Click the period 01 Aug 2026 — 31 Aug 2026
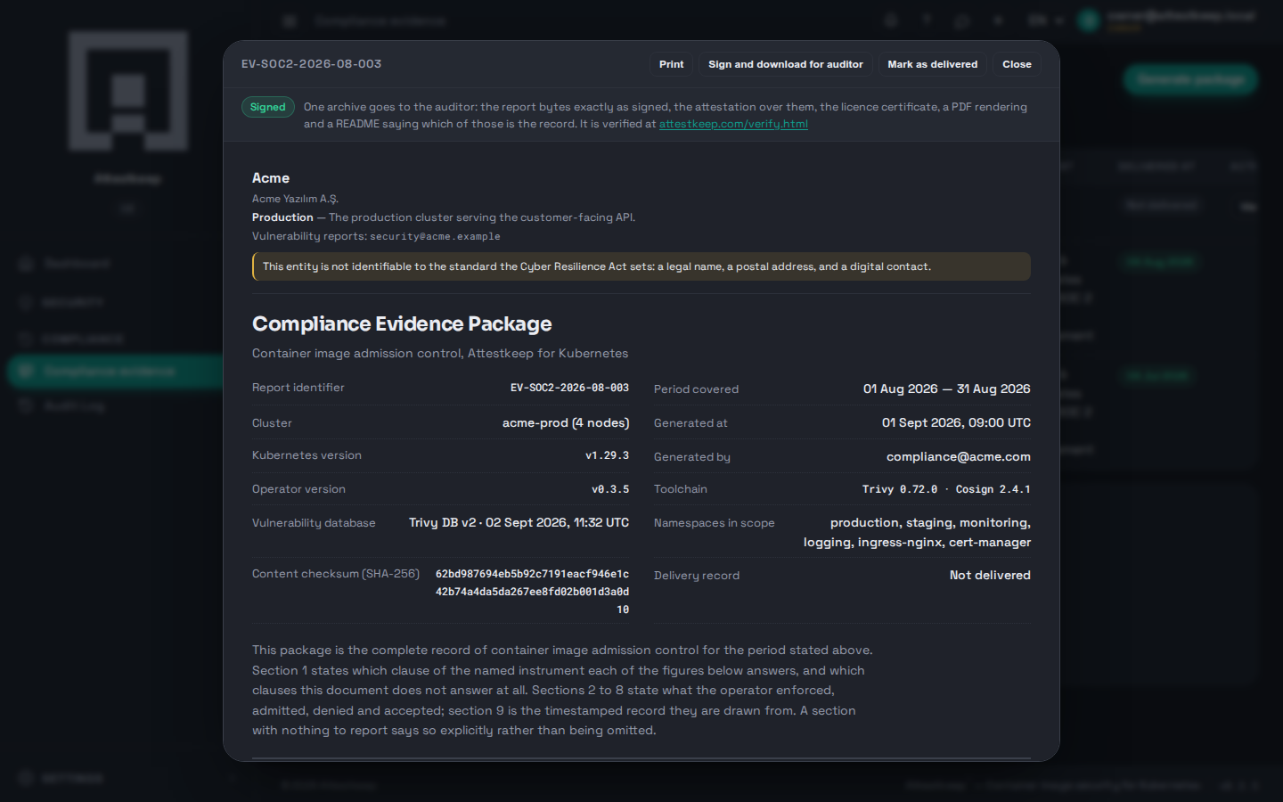The height and width of the screenshot is (802, 1283). (x=946, y=389)
